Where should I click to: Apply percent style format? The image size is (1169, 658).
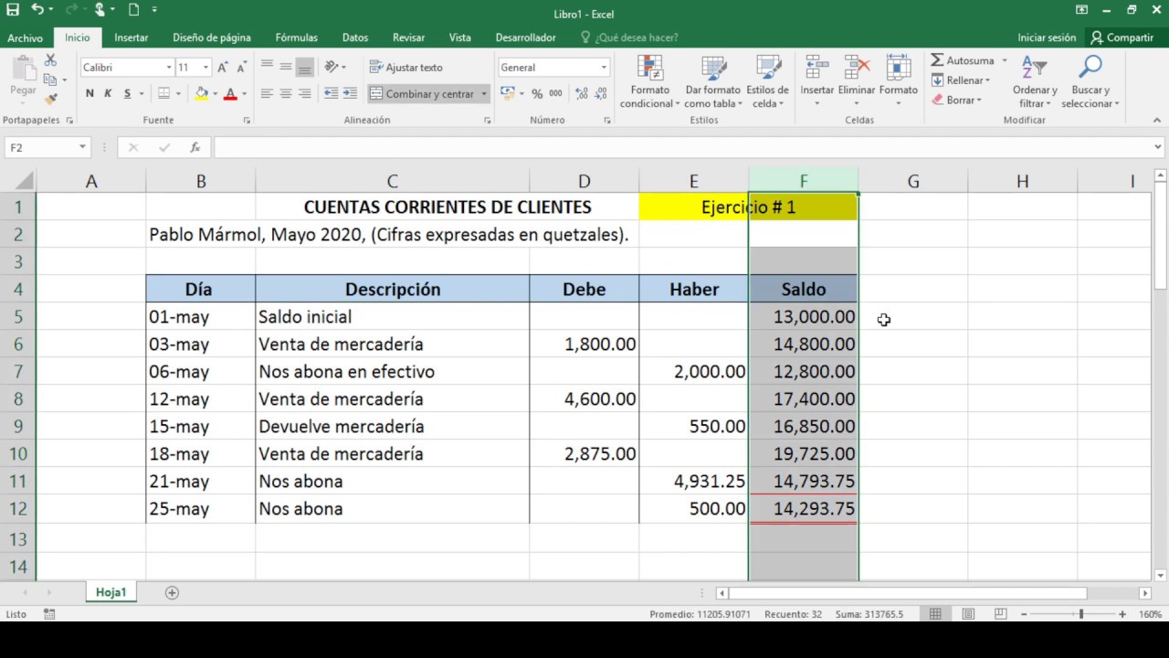coord(537,93)
